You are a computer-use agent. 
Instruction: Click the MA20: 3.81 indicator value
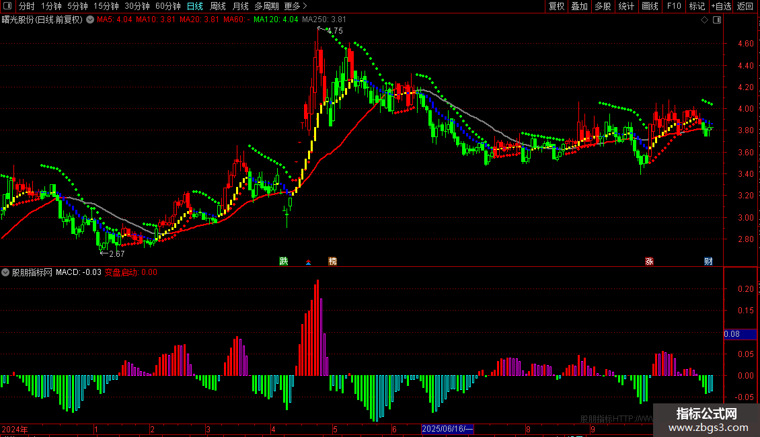[199, 20]
